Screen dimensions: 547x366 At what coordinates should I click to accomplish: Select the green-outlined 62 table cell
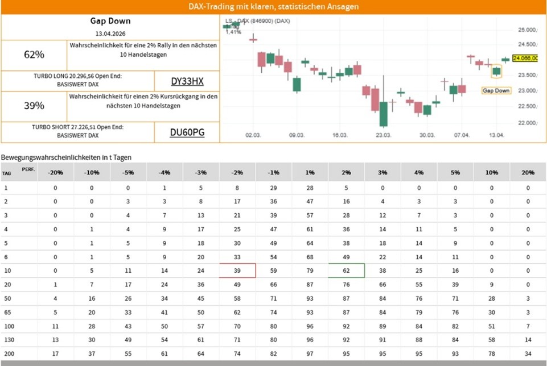[346, 271]
